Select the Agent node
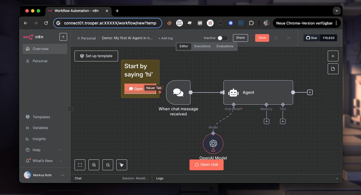This screenshot has width=361, height=195. click(258, 92)
